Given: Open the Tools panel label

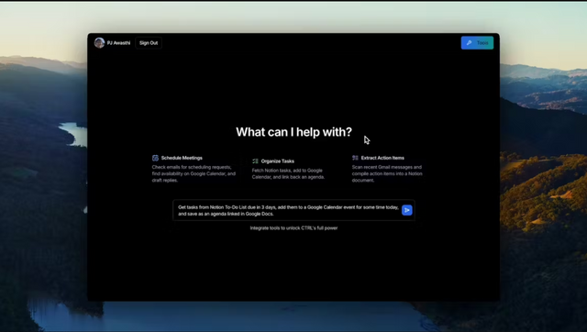Looking at the screenshot, I should 482,43.
